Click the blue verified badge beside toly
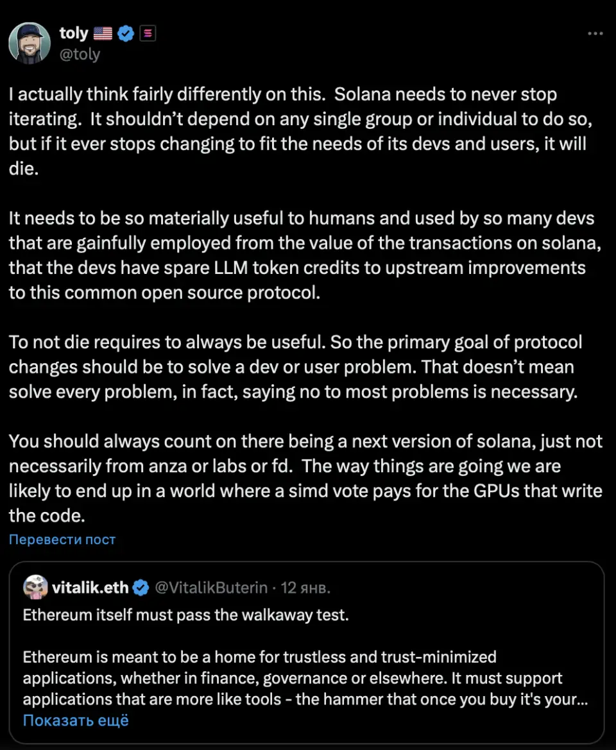This screenshot has height=750, width=616. click(x=126, y=33)
